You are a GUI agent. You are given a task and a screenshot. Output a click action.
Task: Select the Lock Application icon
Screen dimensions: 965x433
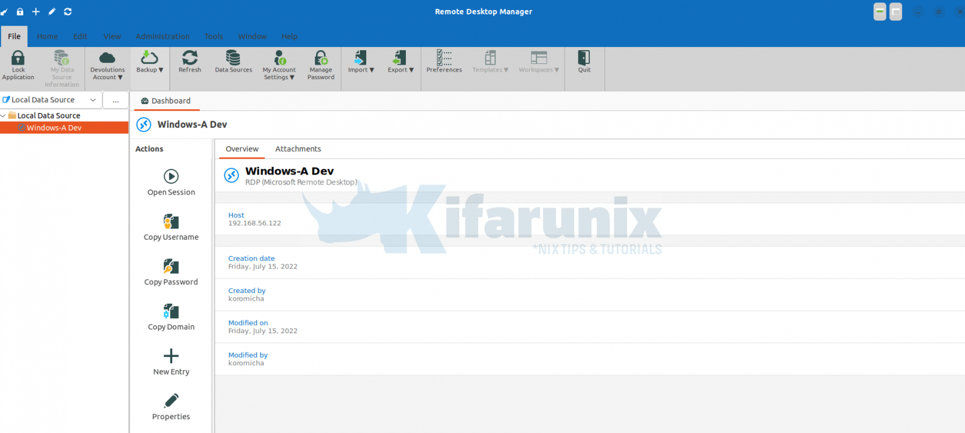18,65
